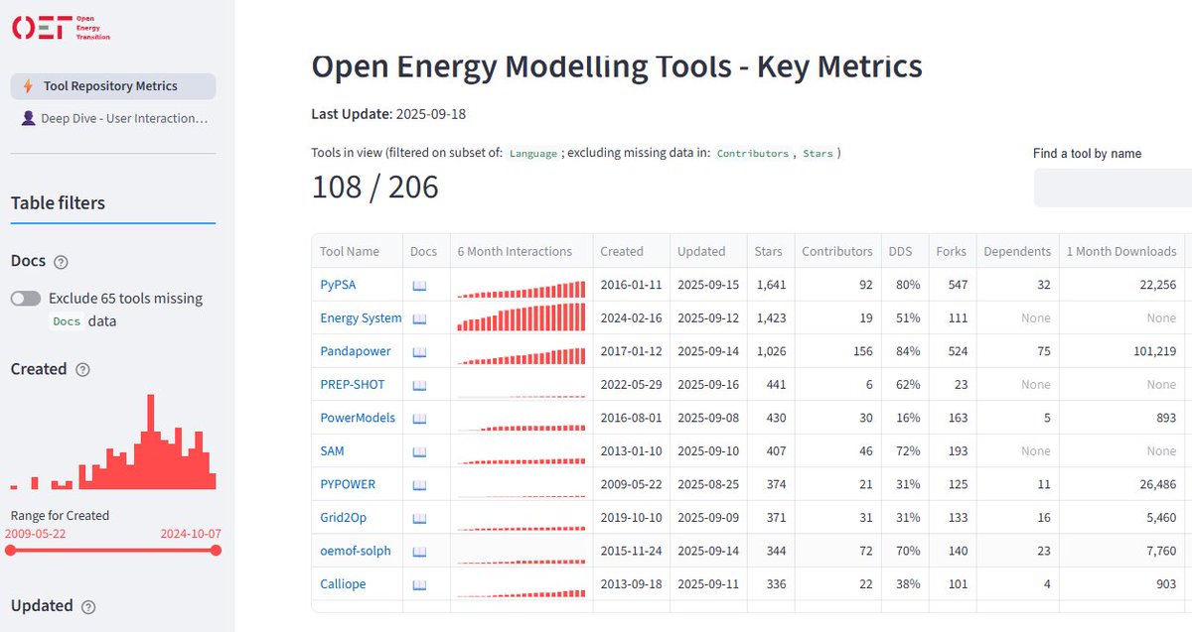Click the lightning bolt icon beside Tool Repository Metrics
Screen dimensions: 1192x632
tap(30, 86)
